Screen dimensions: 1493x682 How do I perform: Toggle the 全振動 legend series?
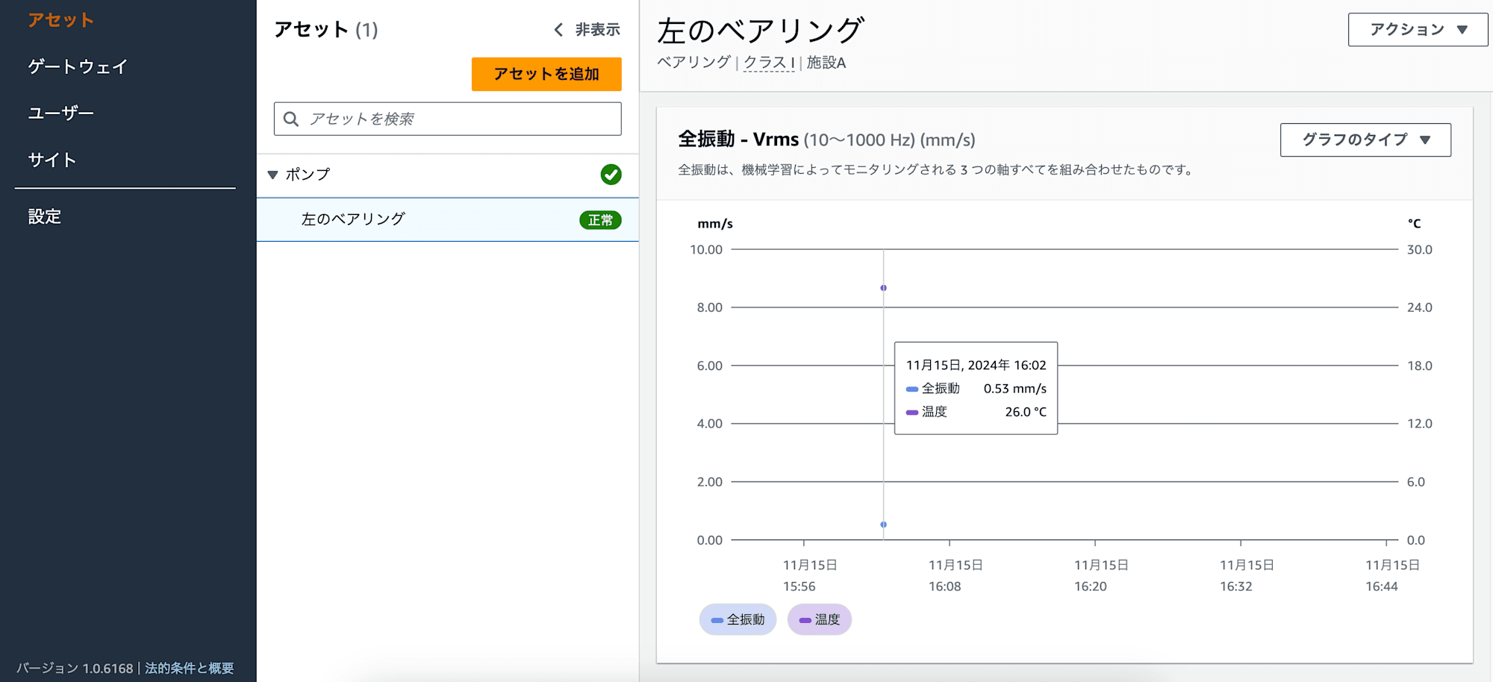(738, 619)
